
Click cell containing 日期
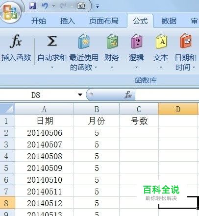(x=44, y=121)
